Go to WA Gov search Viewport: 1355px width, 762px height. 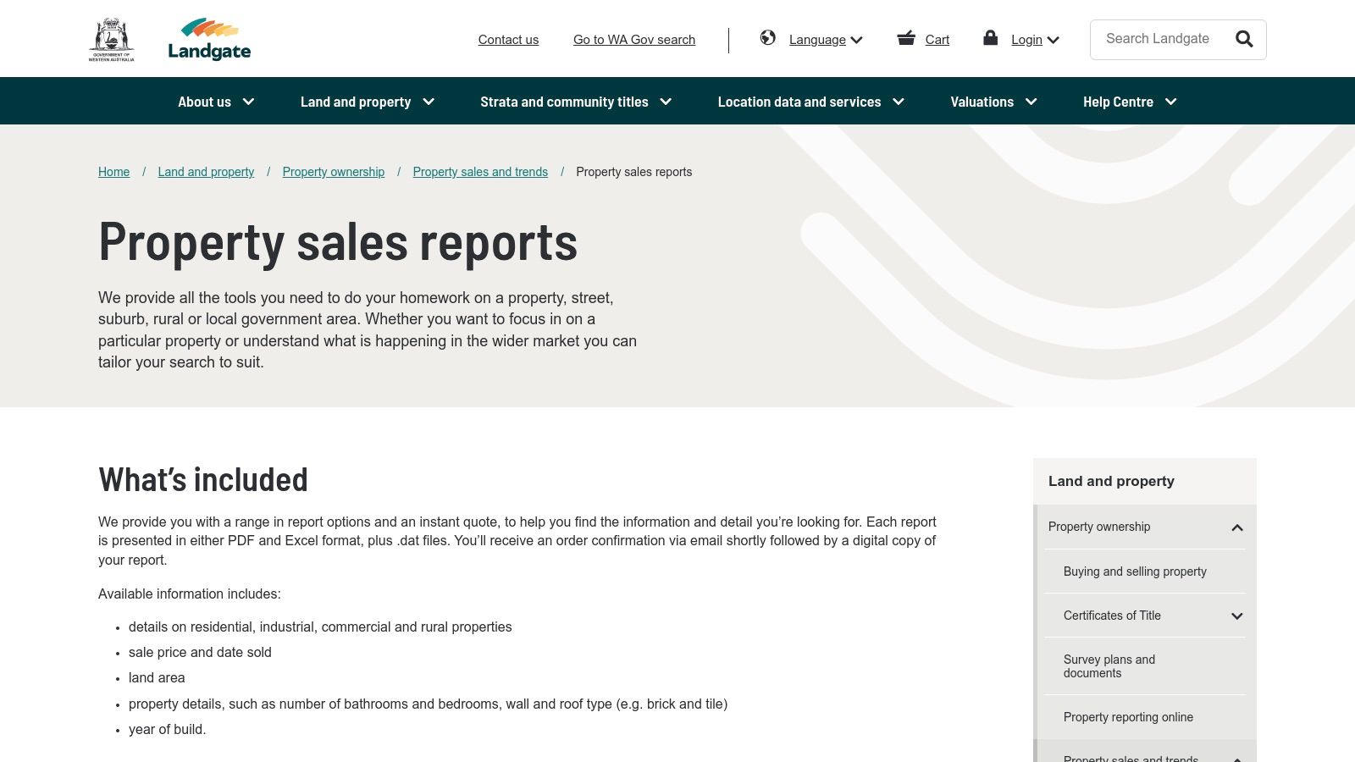(633, 39)
